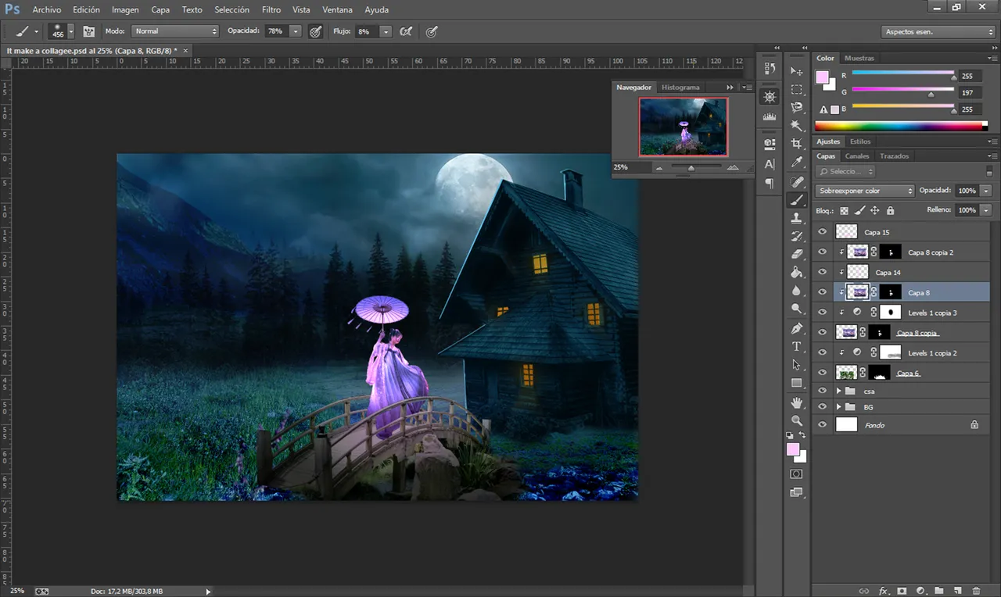Screen dimensions: 1001x597
Task: Switch to the Histograma tab
Action: 680,88
